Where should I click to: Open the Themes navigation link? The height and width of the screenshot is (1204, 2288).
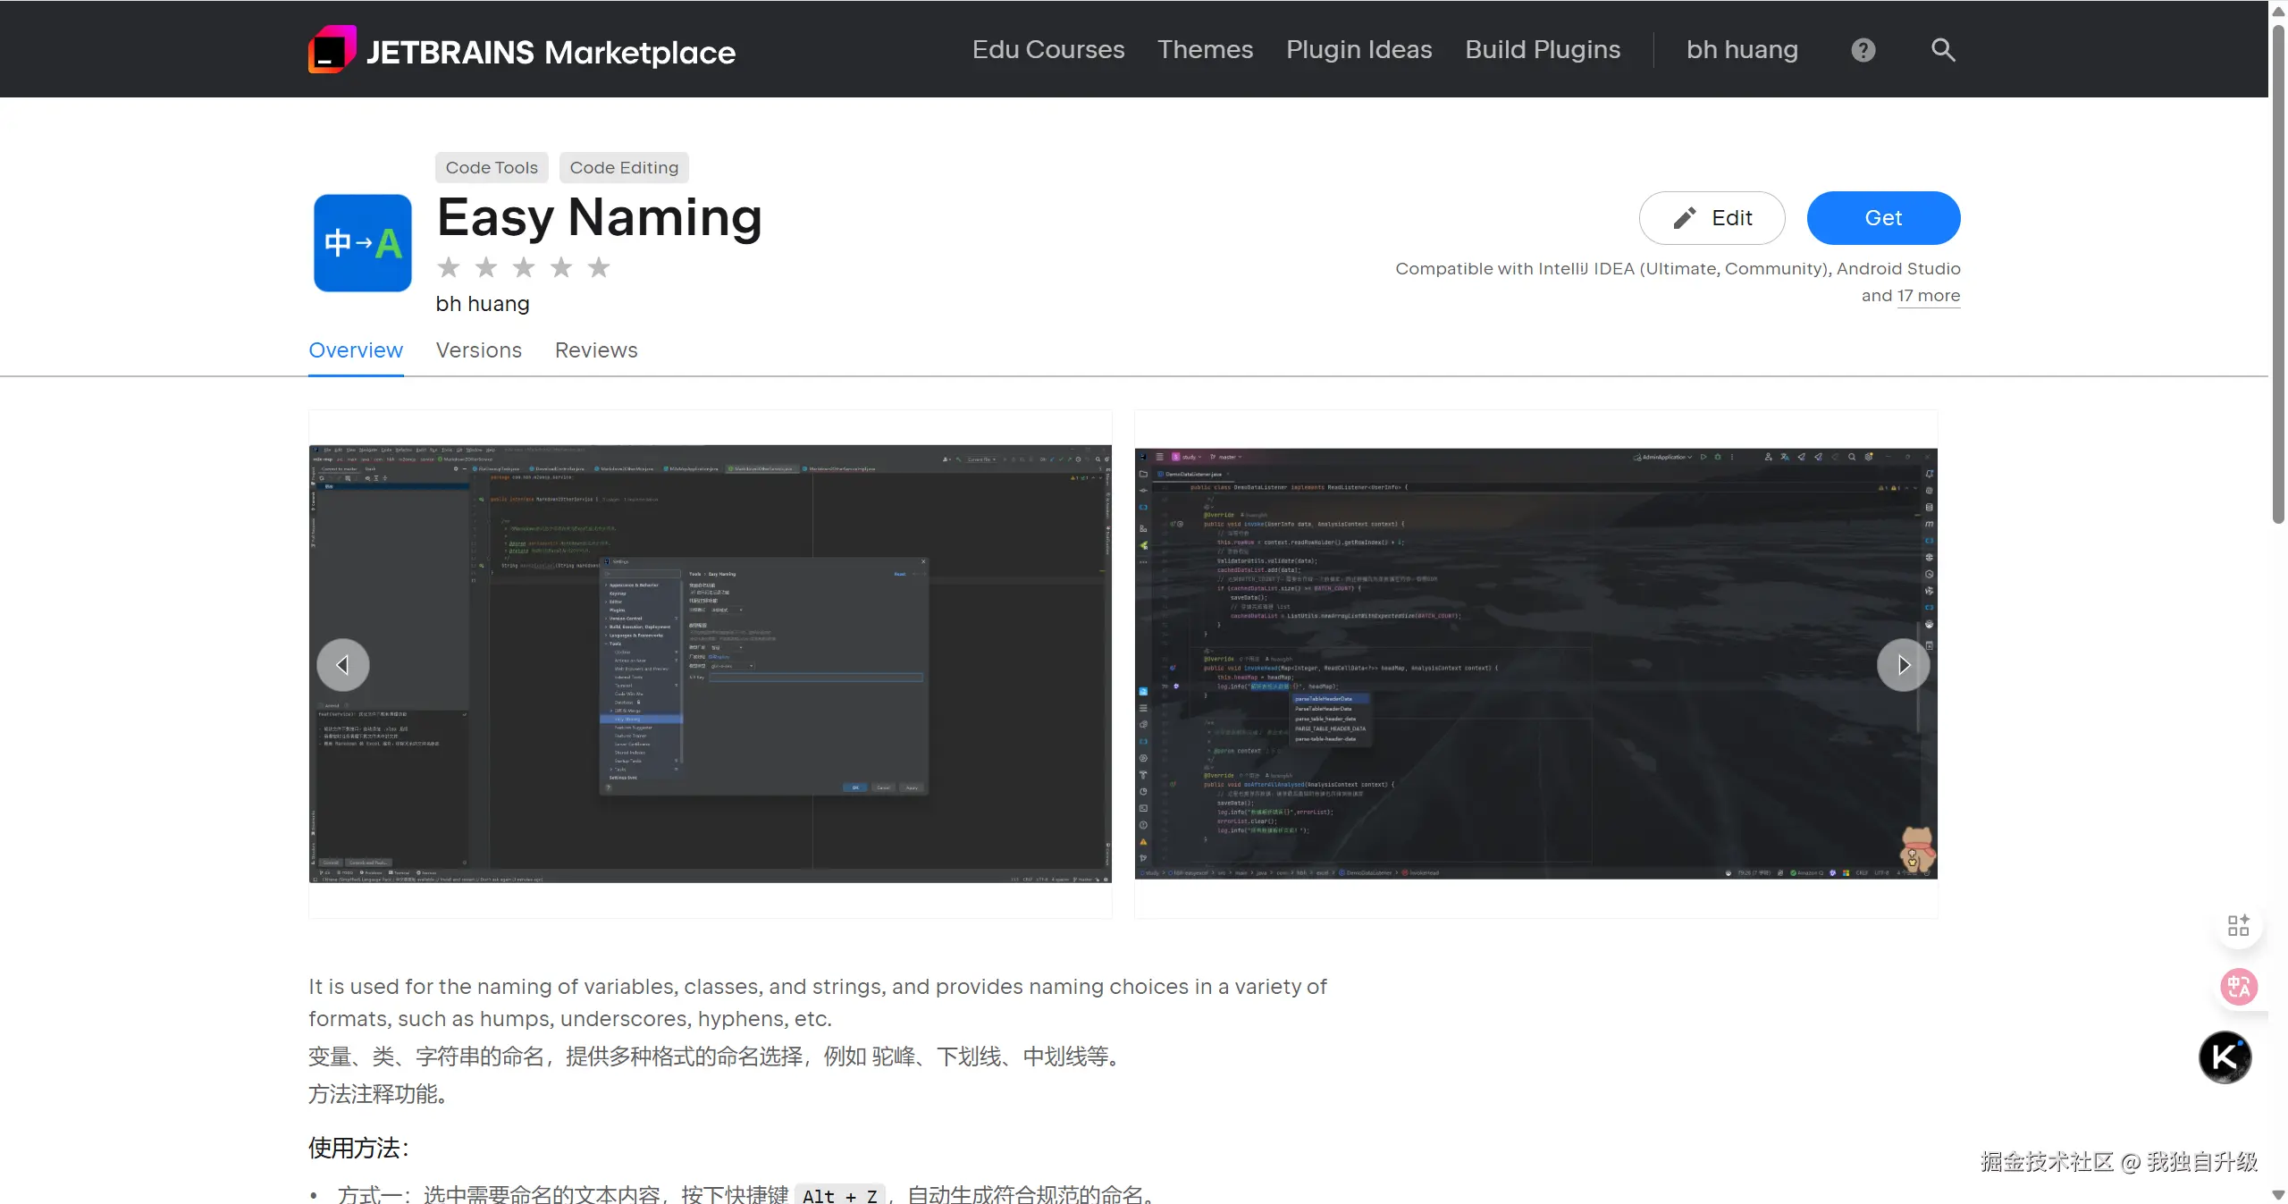click(x=1205, y=50)
